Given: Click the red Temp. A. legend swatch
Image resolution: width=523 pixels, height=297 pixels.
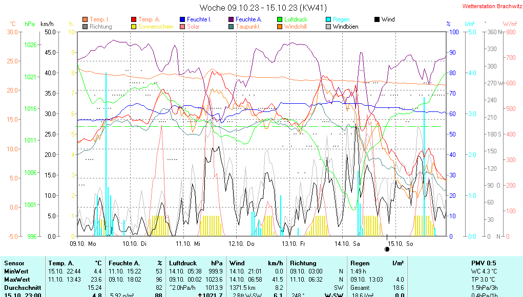Looking at the screenshot, I should [x=134, y=19].
